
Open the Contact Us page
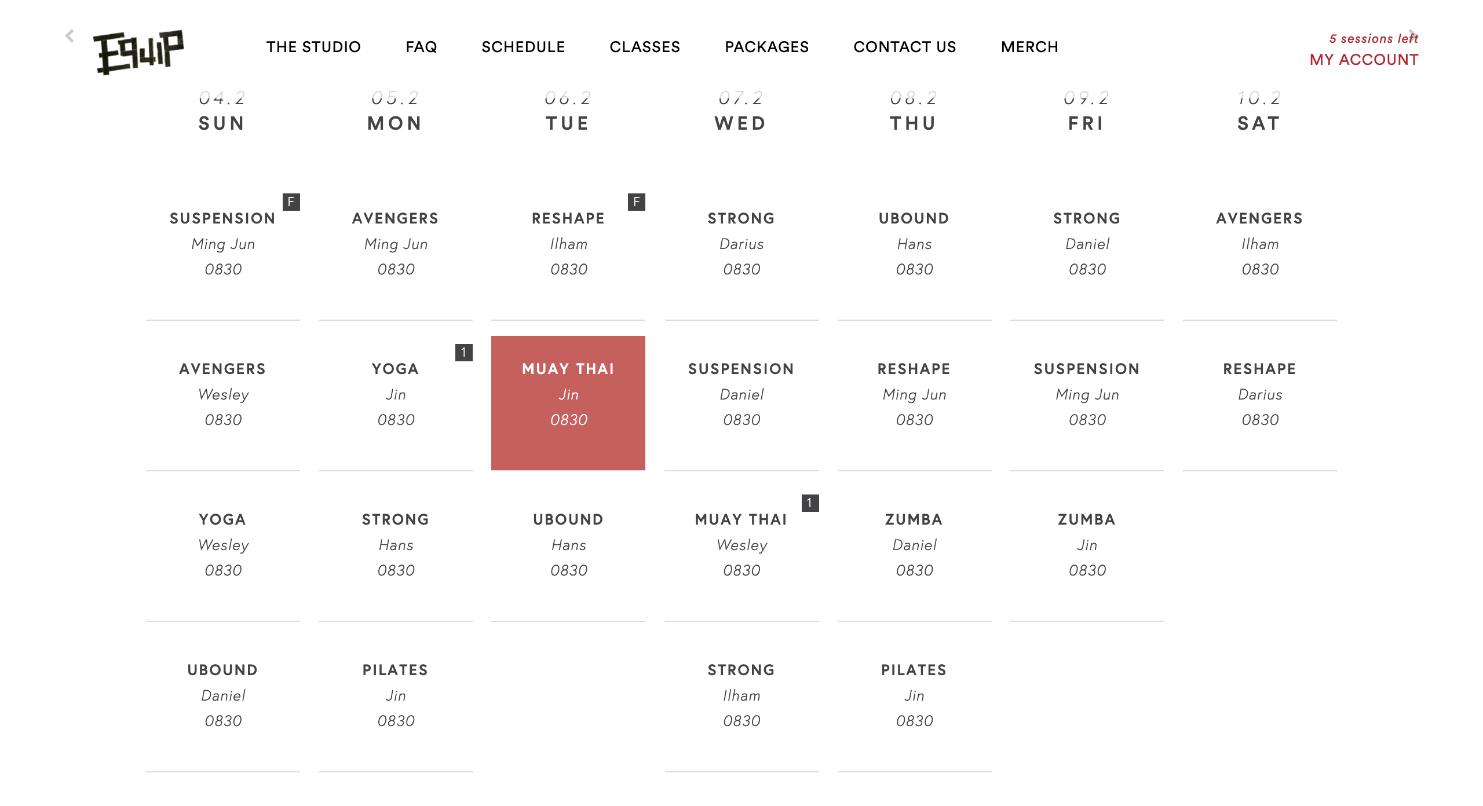904,47
